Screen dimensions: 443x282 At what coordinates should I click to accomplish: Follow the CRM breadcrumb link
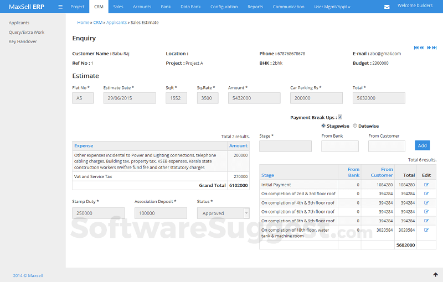click(x=98, y=23)
